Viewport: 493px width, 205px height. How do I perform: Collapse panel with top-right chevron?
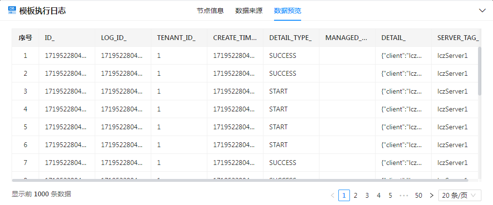coord(482,10)
